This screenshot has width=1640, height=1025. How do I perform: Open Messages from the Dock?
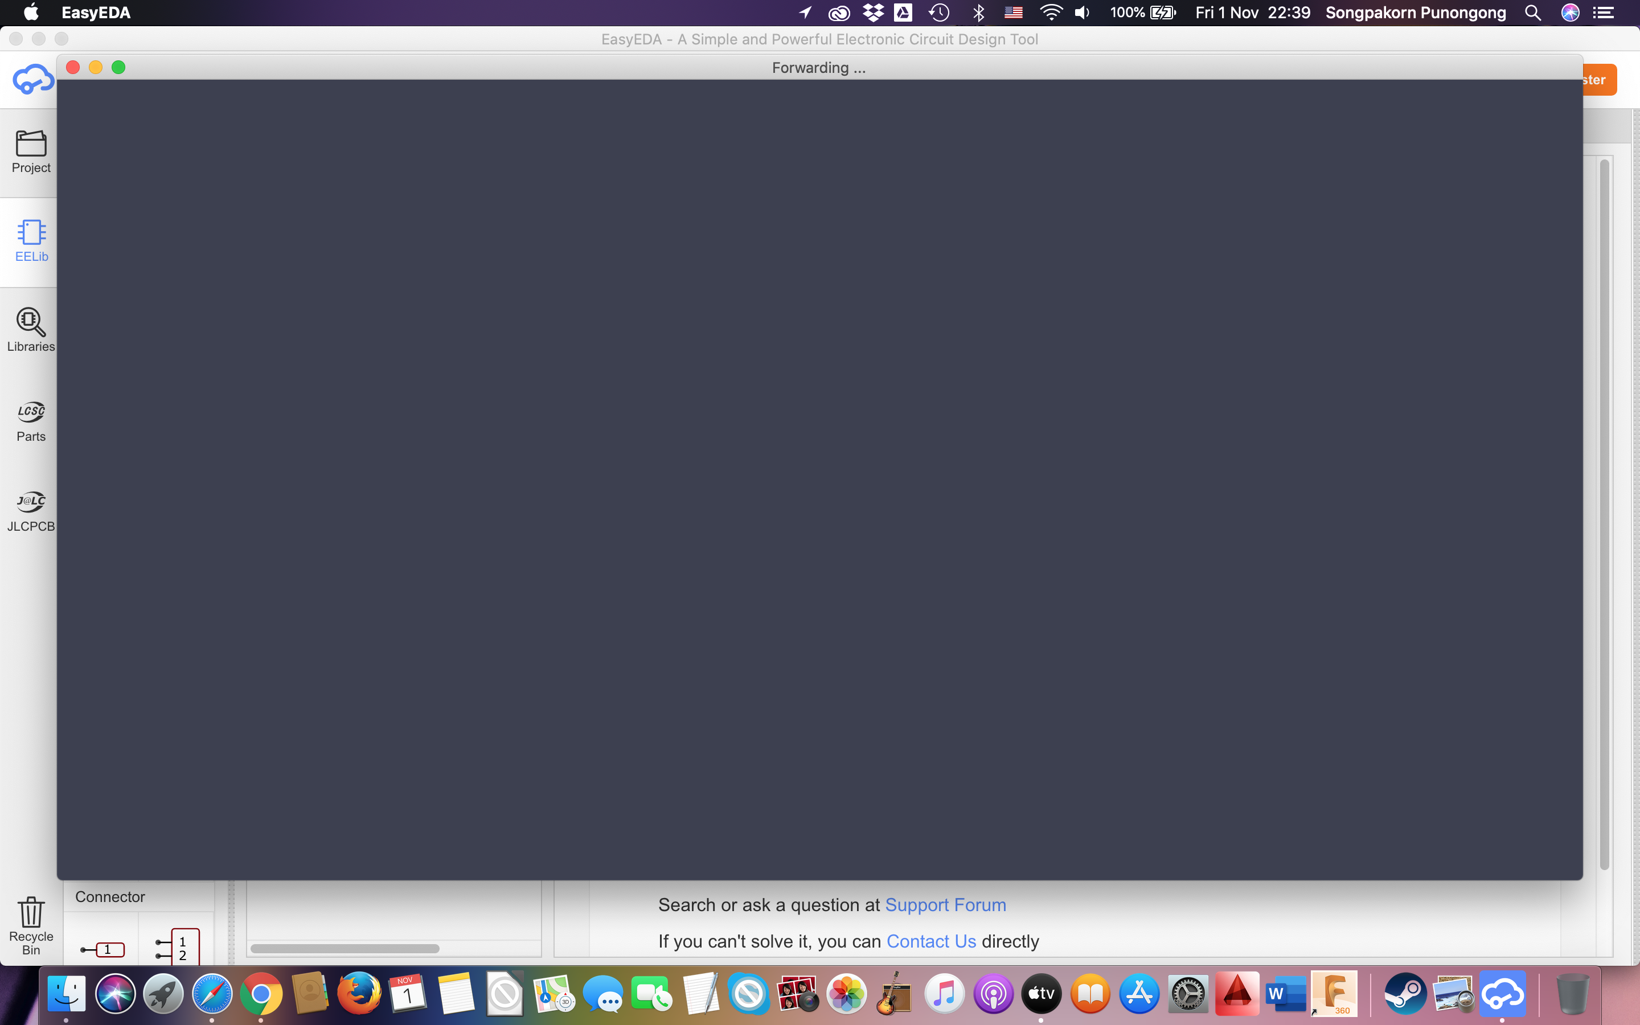pyautogui.click(x=602, y=994)
